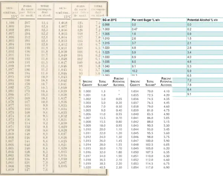
Task: Select specific gravity '1.041'
Action: coord(135,118)
